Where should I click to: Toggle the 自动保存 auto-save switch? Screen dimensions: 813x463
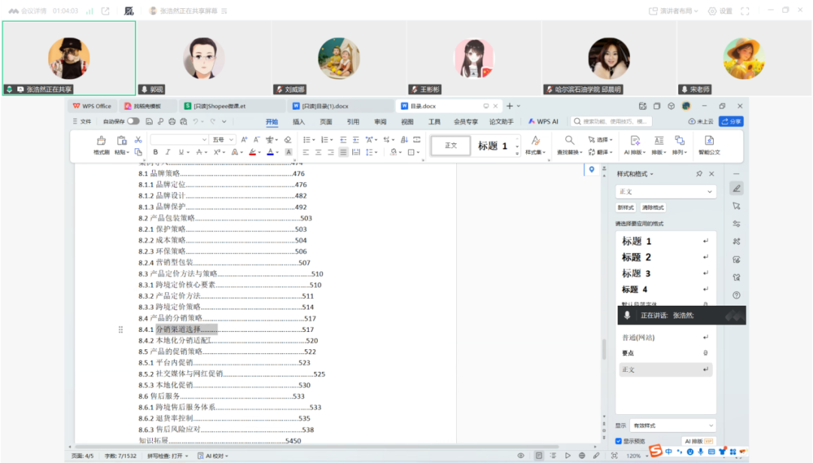point(133,121)
